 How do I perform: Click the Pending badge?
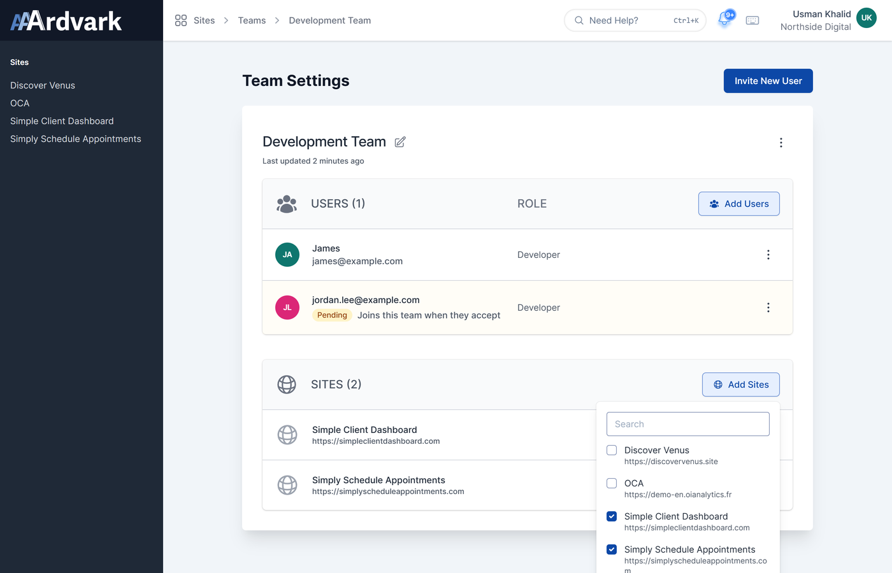332,315
